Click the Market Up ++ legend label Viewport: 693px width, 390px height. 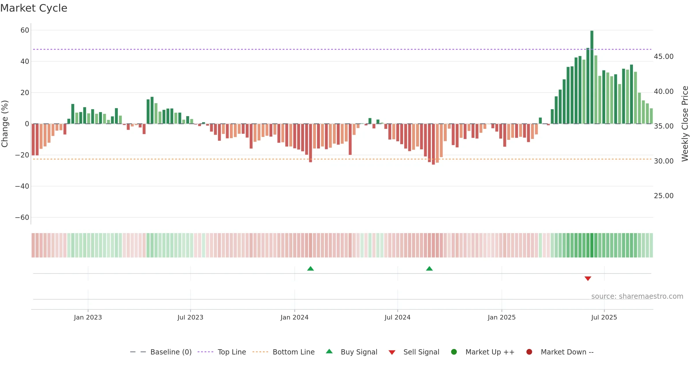click(490, 352)
